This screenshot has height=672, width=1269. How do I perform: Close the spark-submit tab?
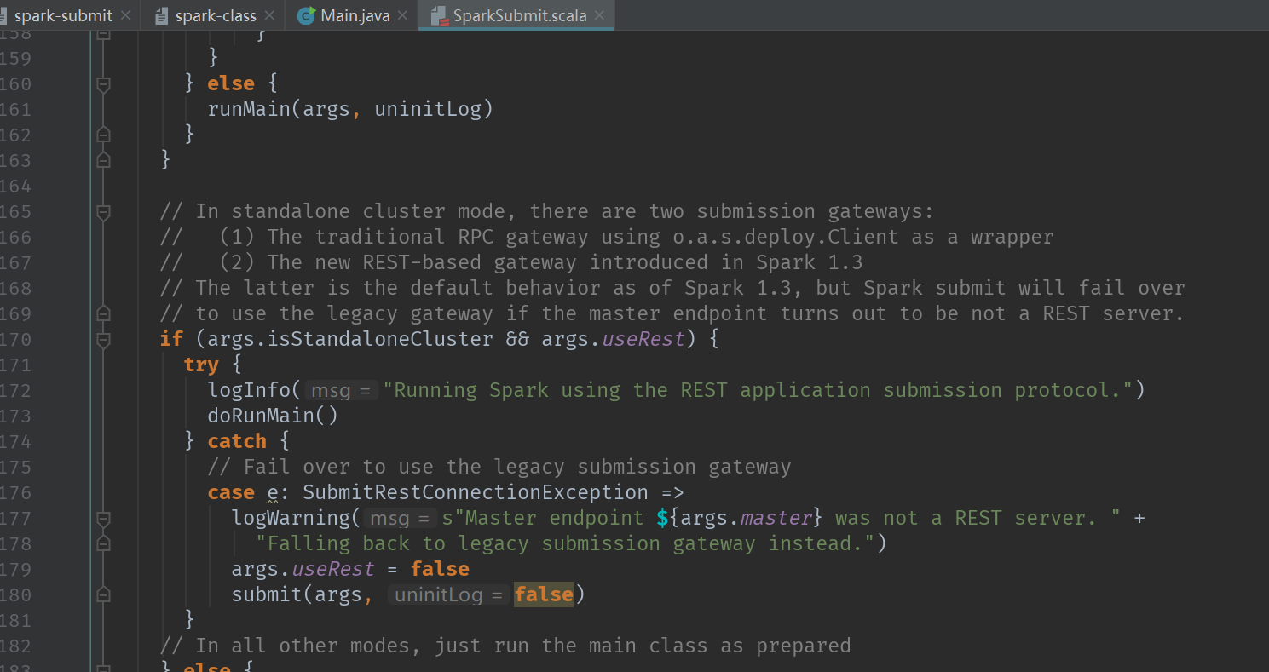click(126, 15)
